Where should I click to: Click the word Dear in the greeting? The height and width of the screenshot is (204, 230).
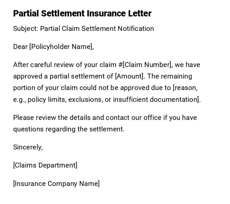point(20,47)
